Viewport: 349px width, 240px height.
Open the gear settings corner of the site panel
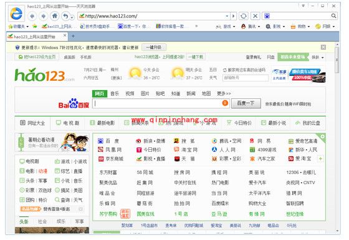(x=322, y=137)
